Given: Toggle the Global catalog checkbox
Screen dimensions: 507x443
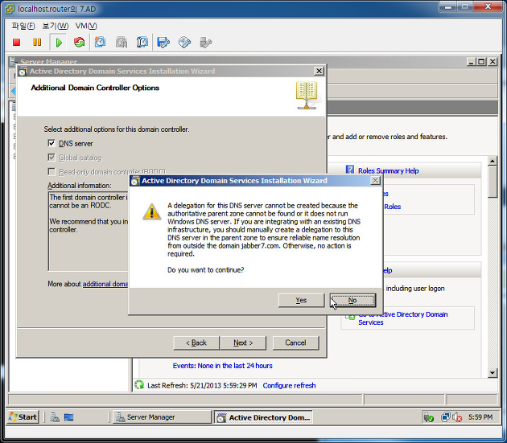Looking at the screenshot, I should coord(52,158).
